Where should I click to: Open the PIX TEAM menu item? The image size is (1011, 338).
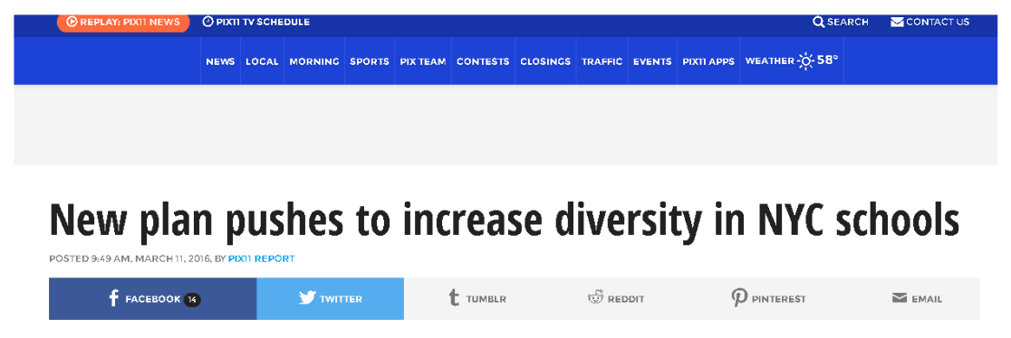click(423, 61)
